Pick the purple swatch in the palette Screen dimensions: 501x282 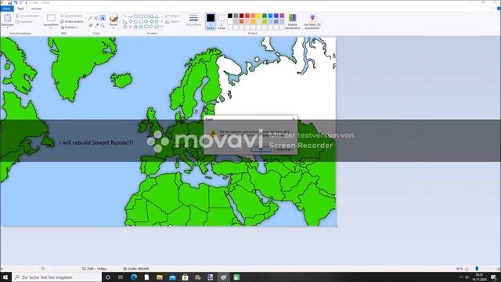tap(282, 16)
